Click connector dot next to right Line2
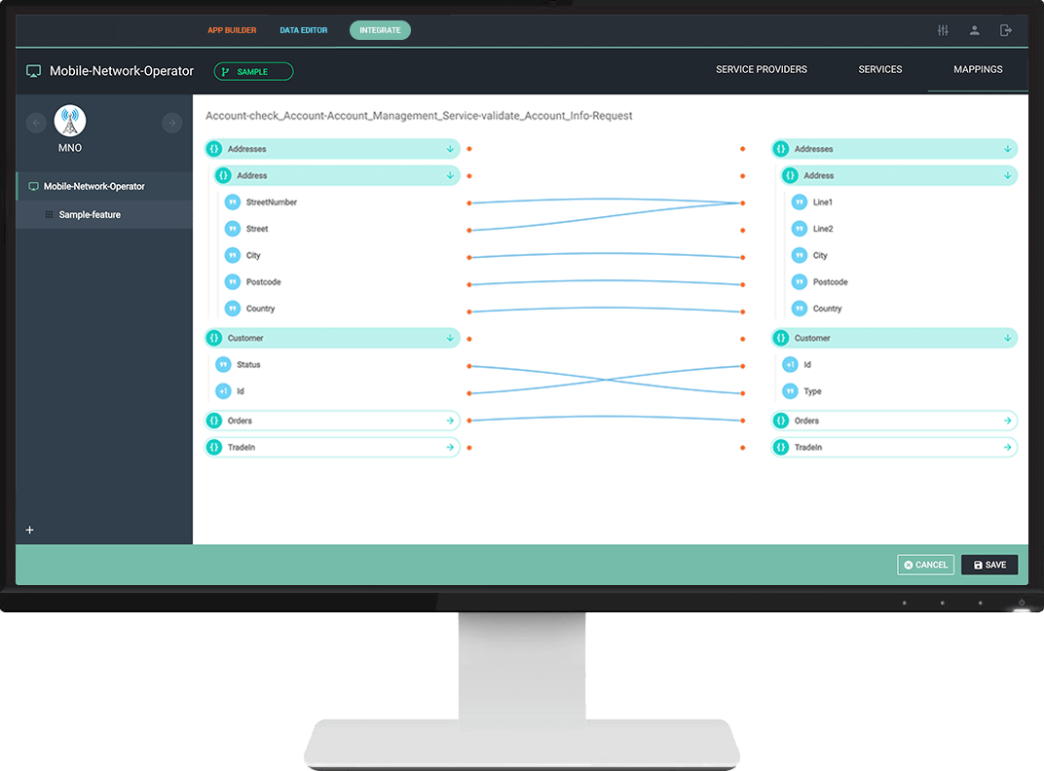Viewport: 1044px width, 771px height. tap(742, 231)
